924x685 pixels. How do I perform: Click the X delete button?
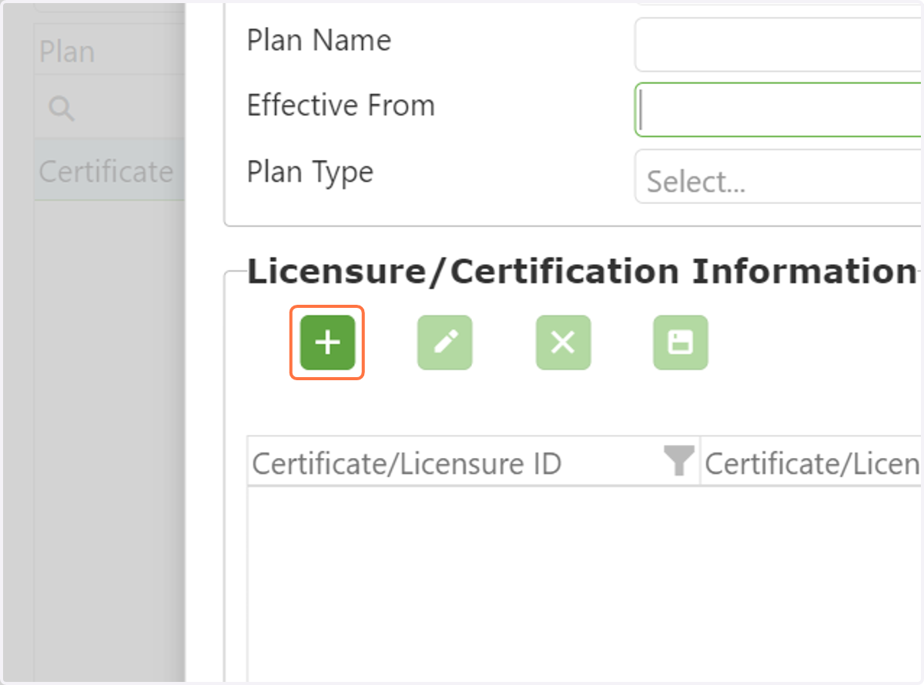tap(563, 342)
